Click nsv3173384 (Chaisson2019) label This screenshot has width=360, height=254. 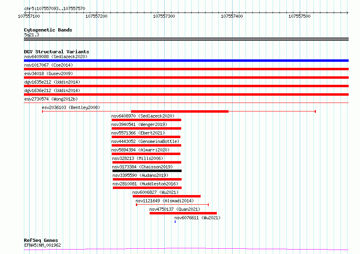pyautogui.click(x=142, y=167)
